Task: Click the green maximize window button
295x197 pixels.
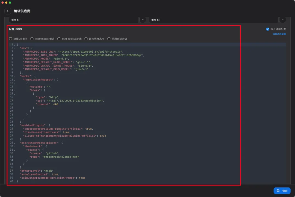Action: point(10,2)
